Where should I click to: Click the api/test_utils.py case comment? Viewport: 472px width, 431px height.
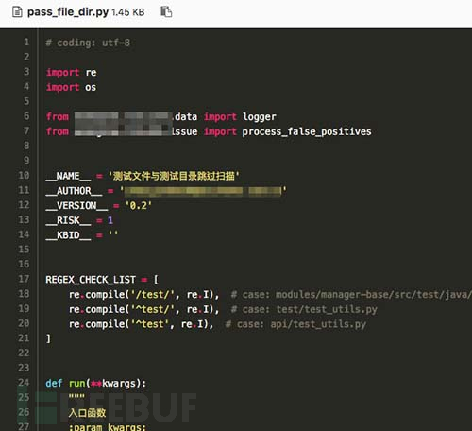(x=295, y=324)
